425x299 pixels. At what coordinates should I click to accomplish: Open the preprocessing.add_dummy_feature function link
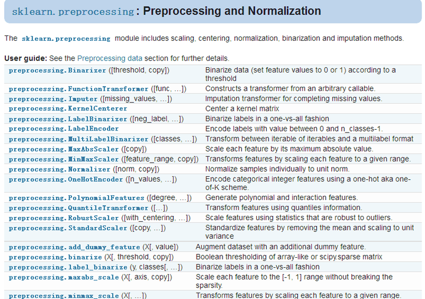(74, 247)
